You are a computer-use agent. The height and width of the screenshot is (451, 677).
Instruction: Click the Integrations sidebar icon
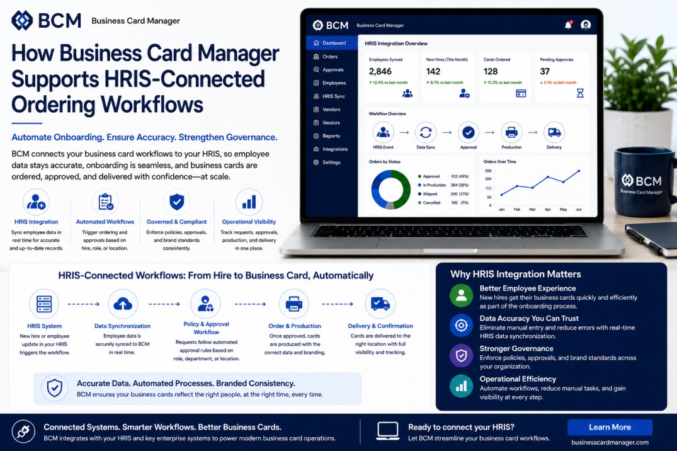[316, 149]
